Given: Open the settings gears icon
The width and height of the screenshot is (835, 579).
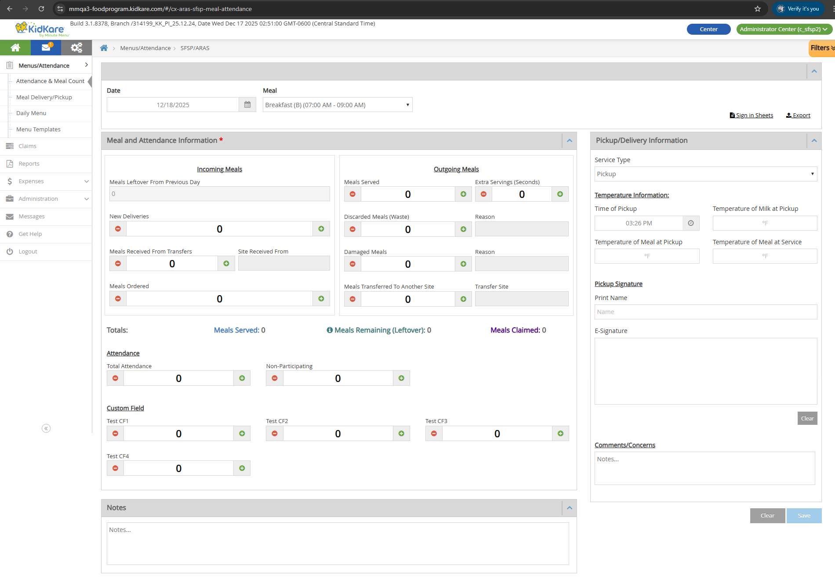Looking at the screenshot, I should (x=76, y=47).
